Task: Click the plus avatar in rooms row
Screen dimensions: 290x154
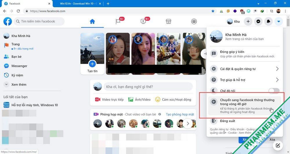Action: [97, 123]
